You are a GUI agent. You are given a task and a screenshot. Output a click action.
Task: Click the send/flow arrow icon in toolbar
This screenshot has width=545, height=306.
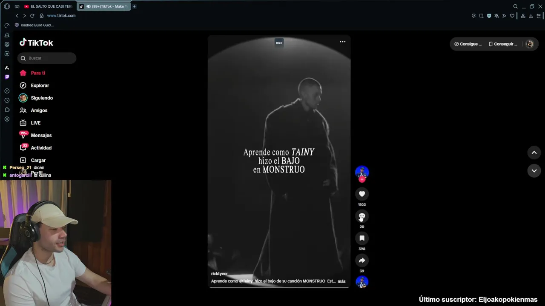click(504, 16)
